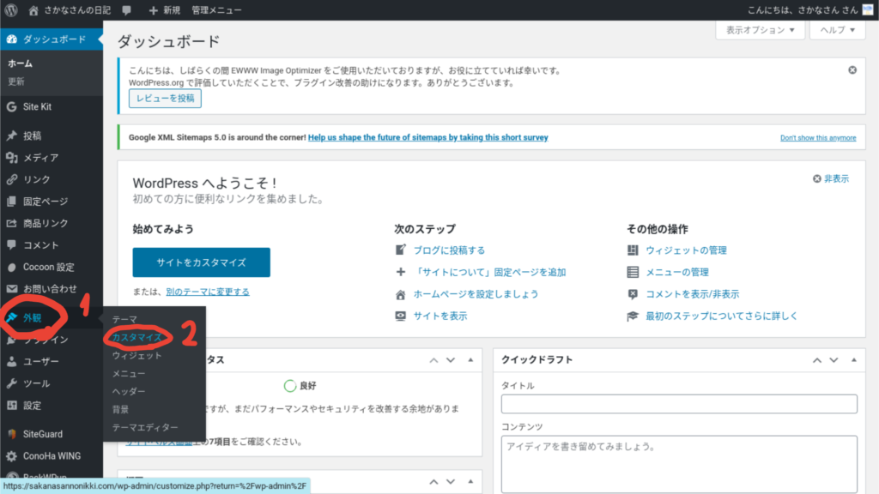Image resolution: width=879 pixels, height=494 pixels.
Task: Click the 良好 status circle indicator
Action: point(290,386)
